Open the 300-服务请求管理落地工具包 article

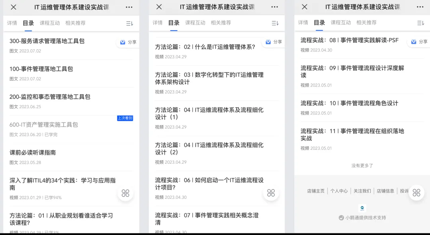pyautogui.click(x=47, y=41)
